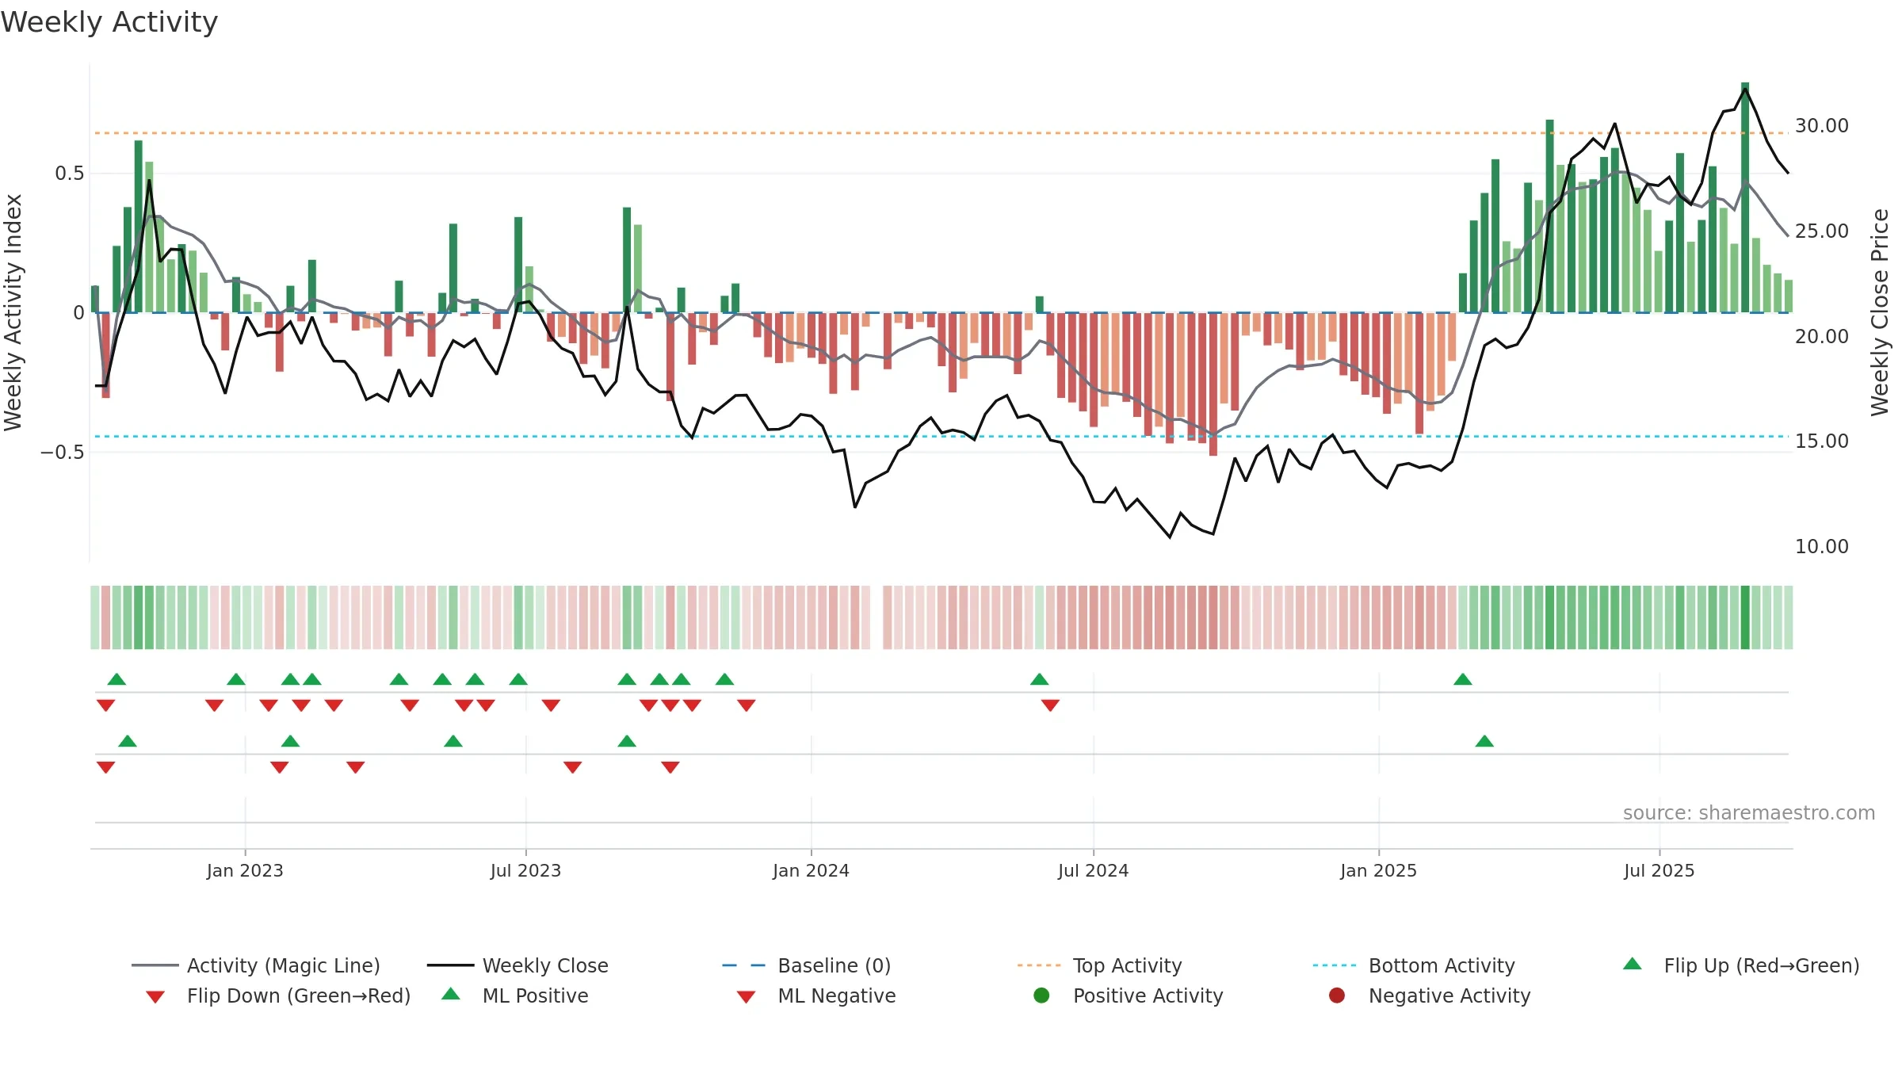Click the 25.00 price axis label

(x=1821, y=231)
